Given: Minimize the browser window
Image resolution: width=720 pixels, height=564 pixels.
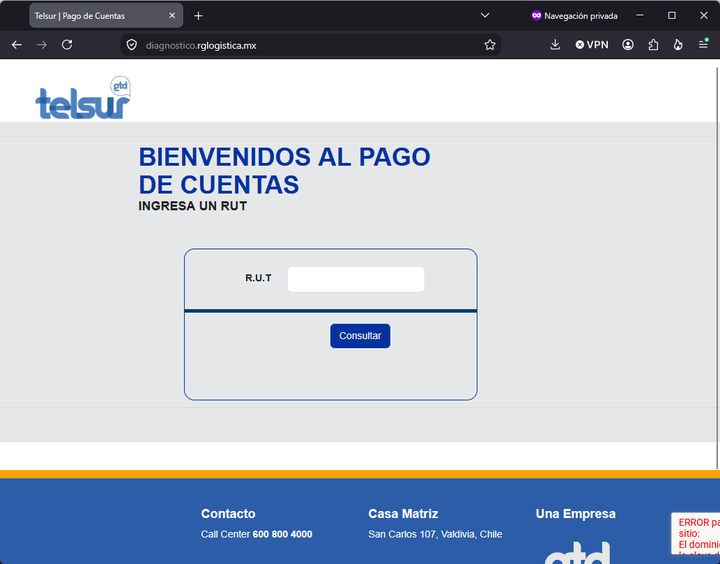Looking at the screenshot, I should [x=640, y=15].
